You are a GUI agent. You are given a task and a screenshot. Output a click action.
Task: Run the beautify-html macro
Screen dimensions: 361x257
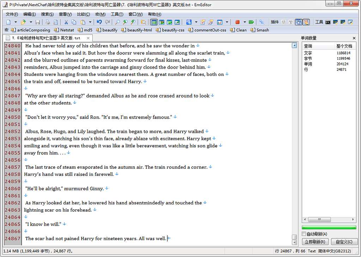[136, 30]
